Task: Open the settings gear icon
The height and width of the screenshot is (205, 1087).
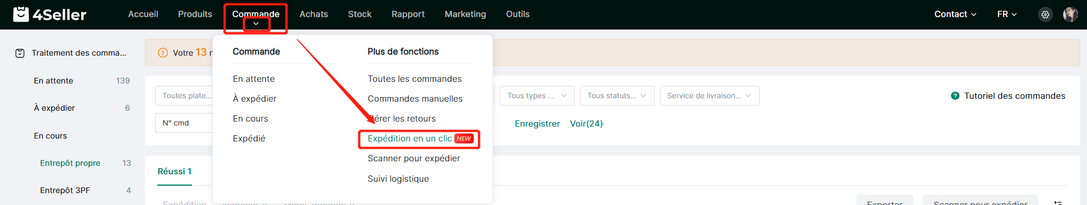Action: tap(1045, 15)
